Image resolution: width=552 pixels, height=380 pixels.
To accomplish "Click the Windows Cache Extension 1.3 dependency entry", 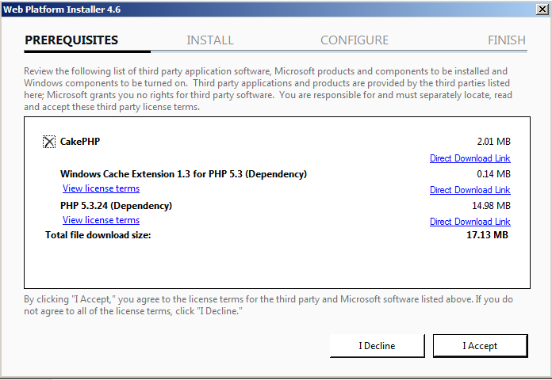I will [x=183, y=174].
